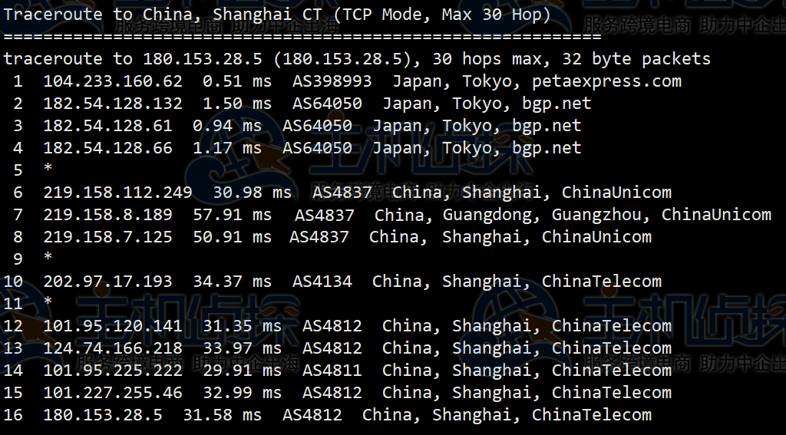Viewport: 786px width, 435px height.
Task: Select IP address 202.97.17.193
Action: pos(107,282)
